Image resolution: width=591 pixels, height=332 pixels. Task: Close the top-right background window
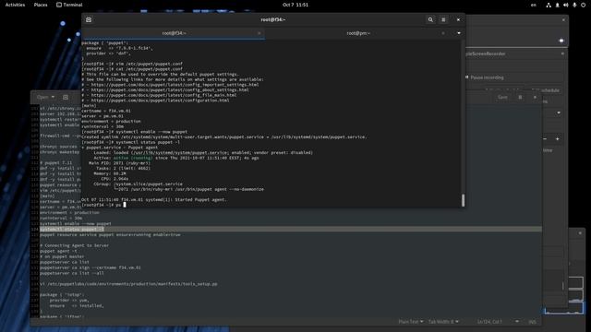pos(563,20)
